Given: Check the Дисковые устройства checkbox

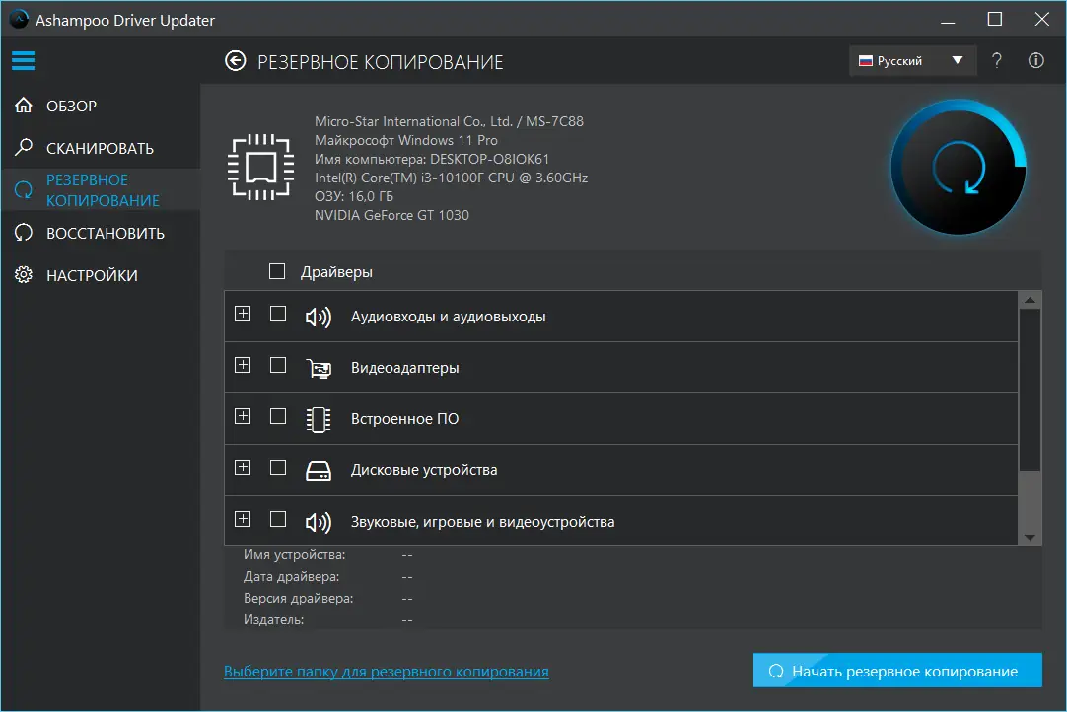Looking at the screenshot, I should click(278, 467).
